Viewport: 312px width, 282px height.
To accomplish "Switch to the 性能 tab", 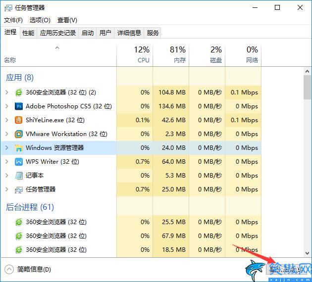I will [x=28, y=33].
